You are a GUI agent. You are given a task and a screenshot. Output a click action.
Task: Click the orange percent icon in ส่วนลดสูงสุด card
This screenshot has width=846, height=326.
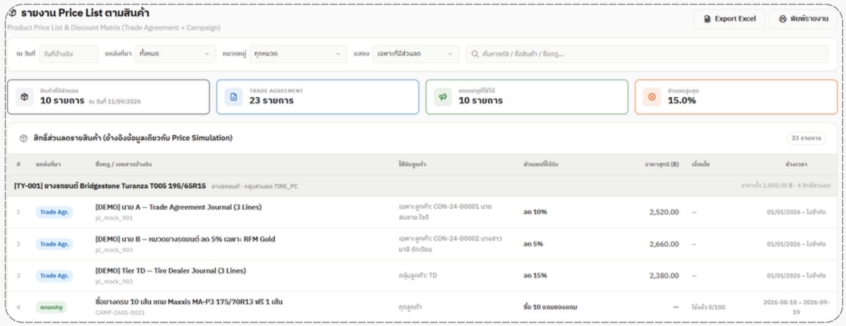point(652,97)
